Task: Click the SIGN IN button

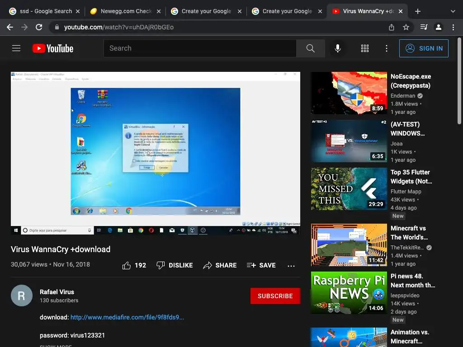Action: [423, 48]
